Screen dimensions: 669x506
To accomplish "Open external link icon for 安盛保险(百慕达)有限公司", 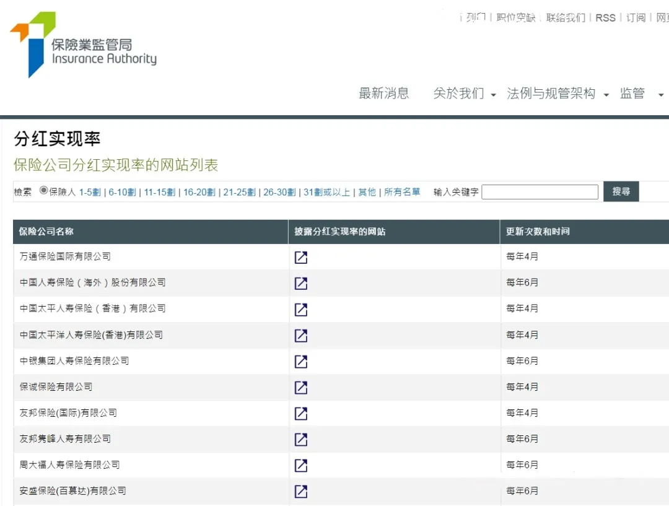I will (301, 492).
